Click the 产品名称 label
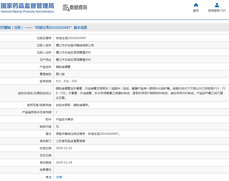The width and height of the screenshot is (229, 181). coord(45,67)
